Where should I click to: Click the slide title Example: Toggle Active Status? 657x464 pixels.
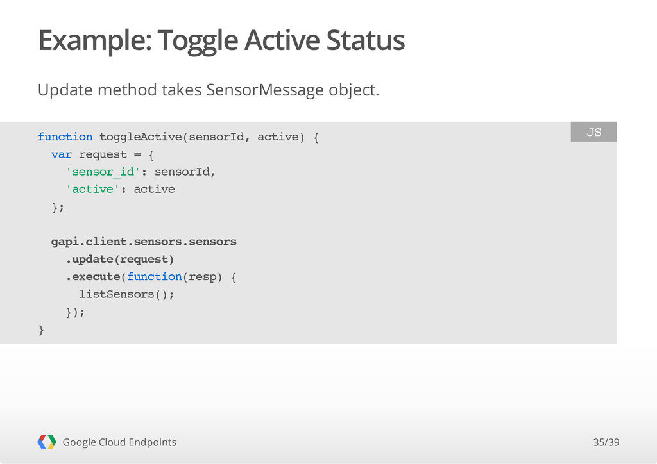pos(221,40)
